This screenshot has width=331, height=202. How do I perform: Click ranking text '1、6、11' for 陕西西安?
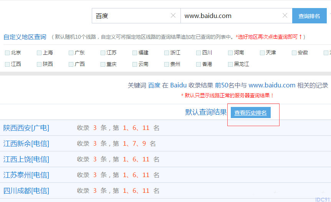136,128
